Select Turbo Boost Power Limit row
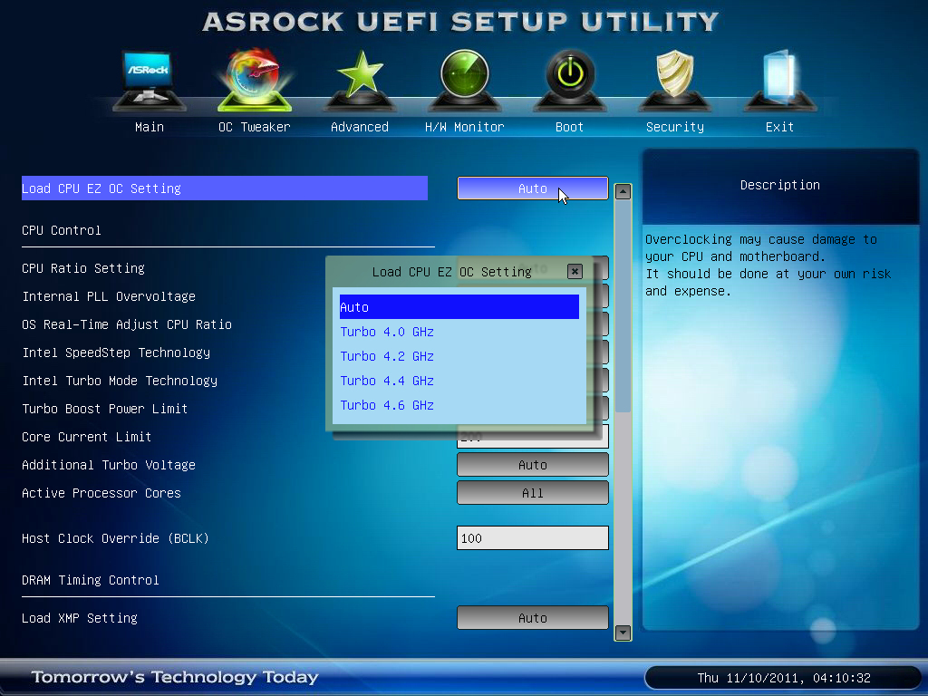Viewport: 928px width, 696px height. pyautogui.click(x=105, y=409)
